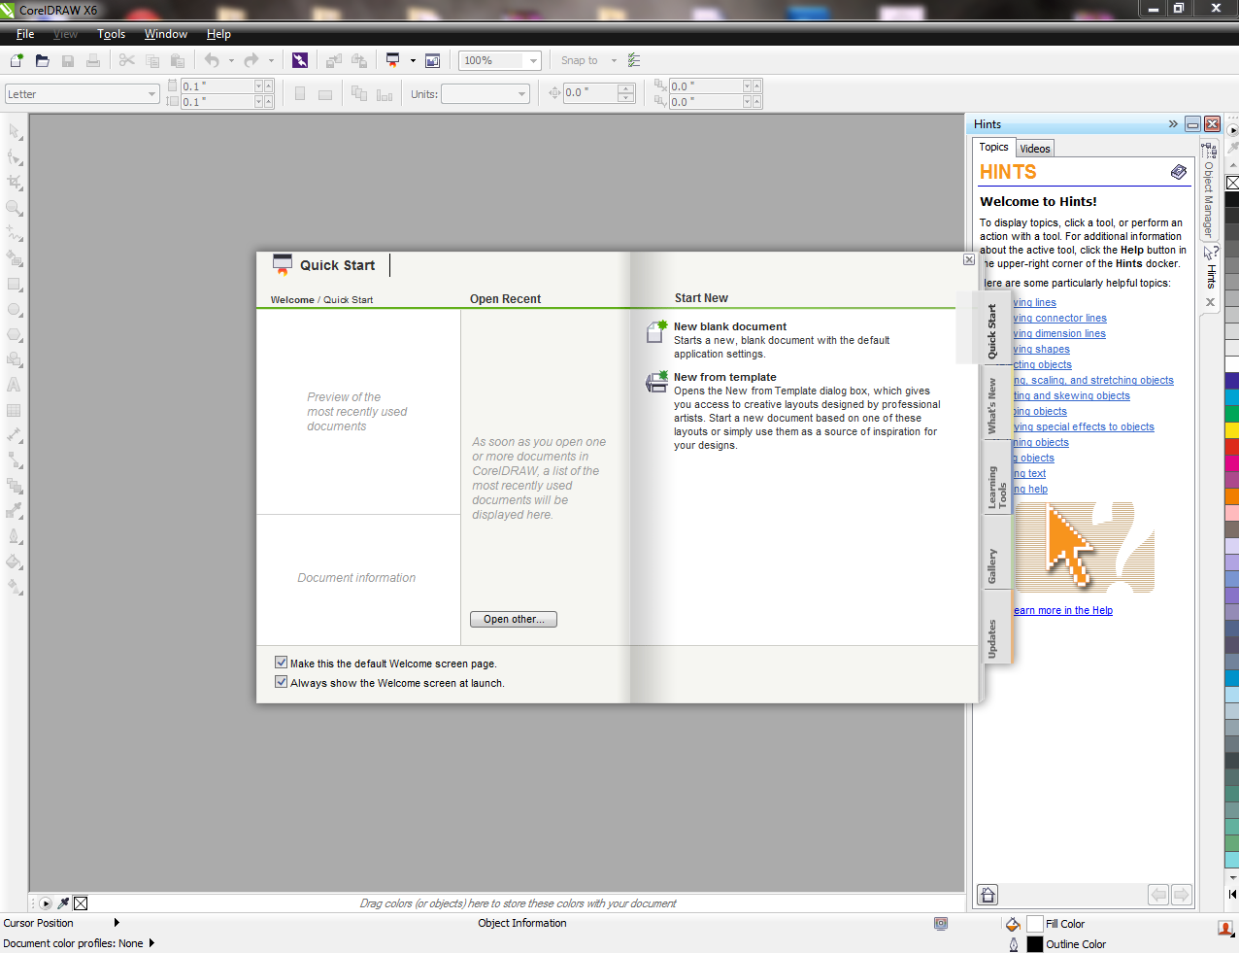Pick the Ellipse tool
Screen dimensions: 1239x953
coord(13,309)
